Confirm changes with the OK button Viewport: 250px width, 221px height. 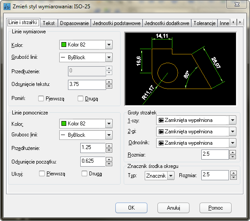pos(131,208)
